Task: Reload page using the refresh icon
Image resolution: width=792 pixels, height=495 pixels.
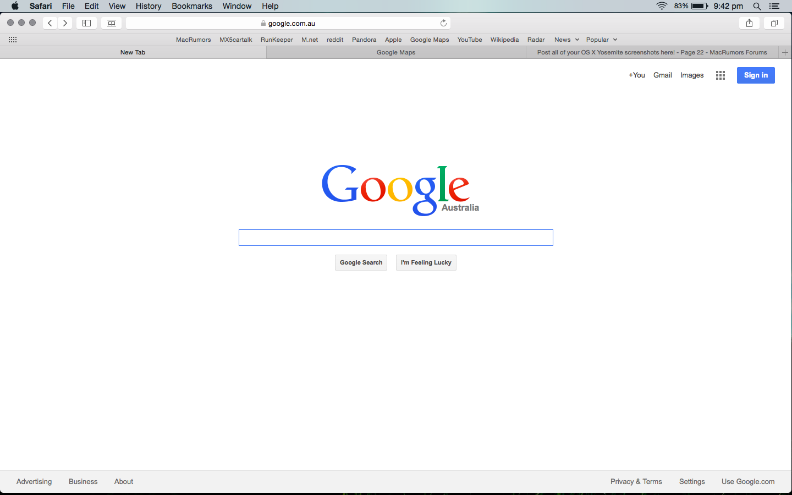Action: point(443,23)
